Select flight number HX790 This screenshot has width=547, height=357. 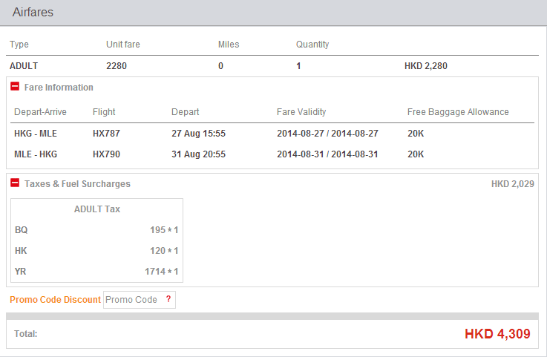click(106, 154)
